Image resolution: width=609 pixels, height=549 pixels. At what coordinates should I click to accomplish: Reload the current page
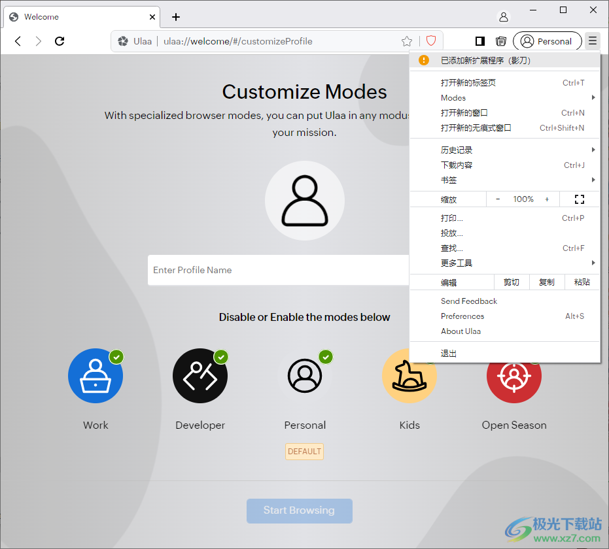click(60, 41)
